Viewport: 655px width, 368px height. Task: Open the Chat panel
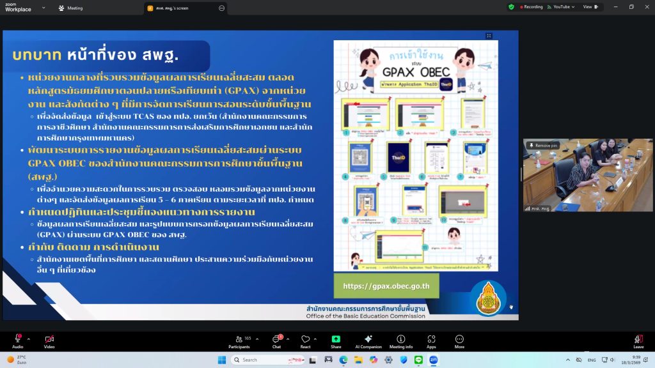(276, 339)
